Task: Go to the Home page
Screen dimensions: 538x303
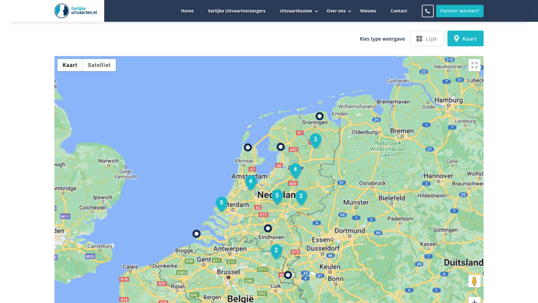Action: [x=187, y=11]
